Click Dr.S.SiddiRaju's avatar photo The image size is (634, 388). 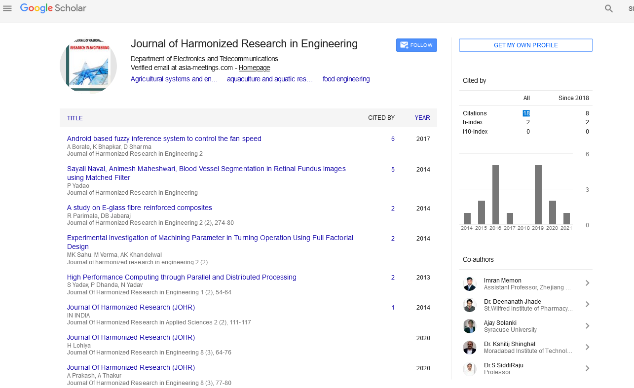pos(470,368)
